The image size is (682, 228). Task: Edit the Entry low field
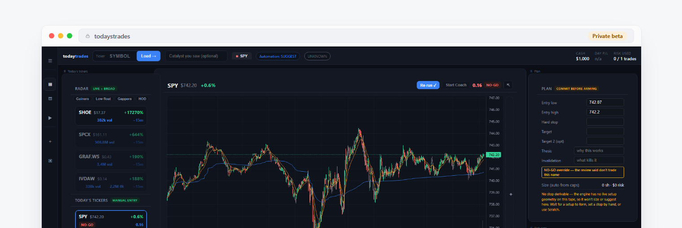[605, 102]
